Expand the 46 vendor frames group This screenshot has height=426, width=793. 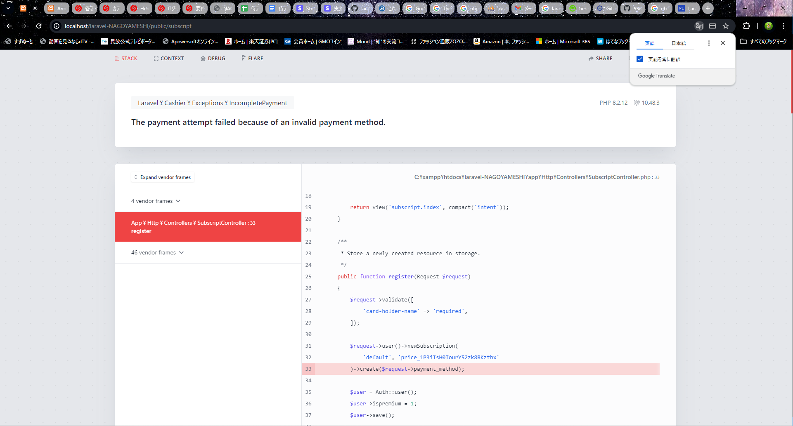[157, 252]
